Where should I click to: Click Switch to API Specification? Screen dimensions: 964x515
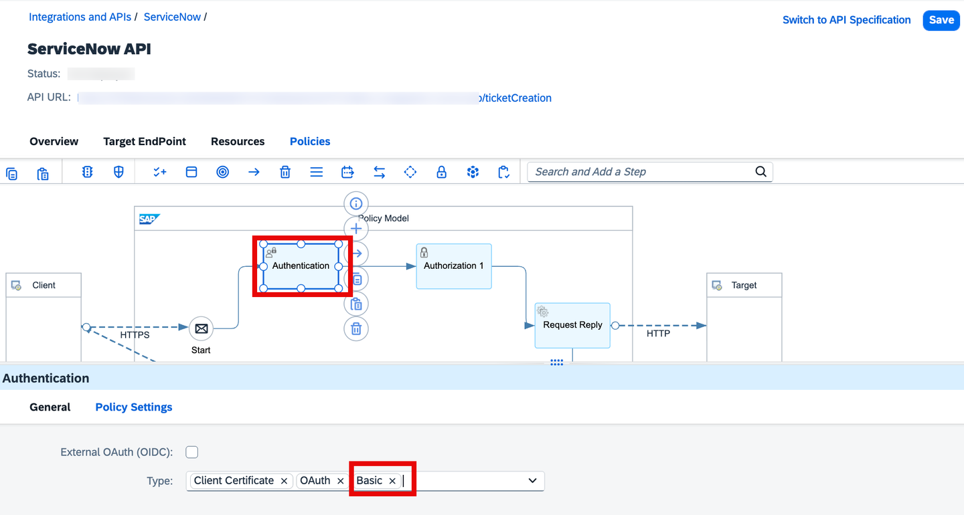[x=847, y=20]
